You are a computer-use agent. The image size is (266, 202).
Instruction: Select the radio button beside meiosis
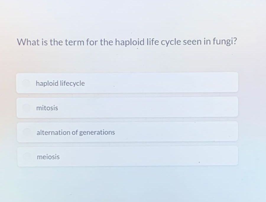click(26, 157)
